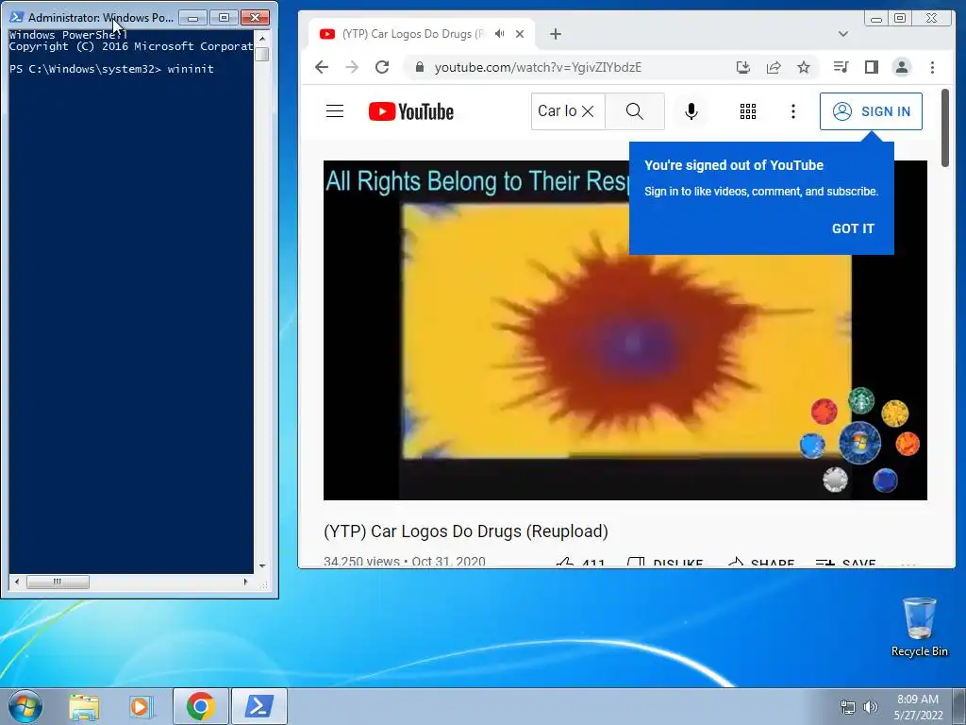966x725 pixels.
Task: Click Chrome's forward arrow
Action: point(352,67)
